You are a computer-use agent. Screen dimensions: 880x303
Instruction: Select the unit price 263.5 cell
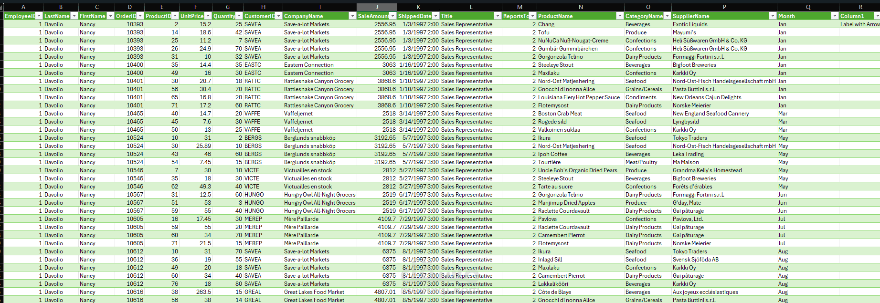tap(196, 292)
